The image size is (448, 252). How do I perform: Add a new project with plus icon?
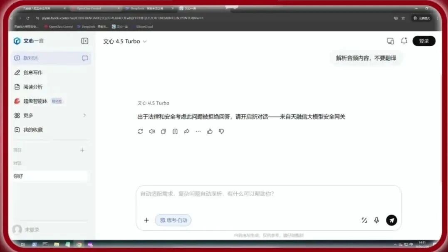coord(82,150)
